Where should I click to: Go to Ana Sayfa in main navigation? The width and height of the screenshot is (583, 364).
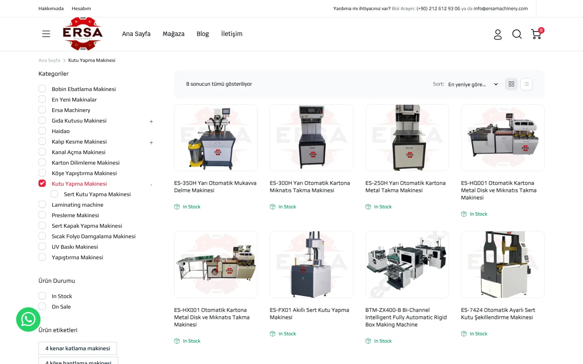(x=136, y=34)
